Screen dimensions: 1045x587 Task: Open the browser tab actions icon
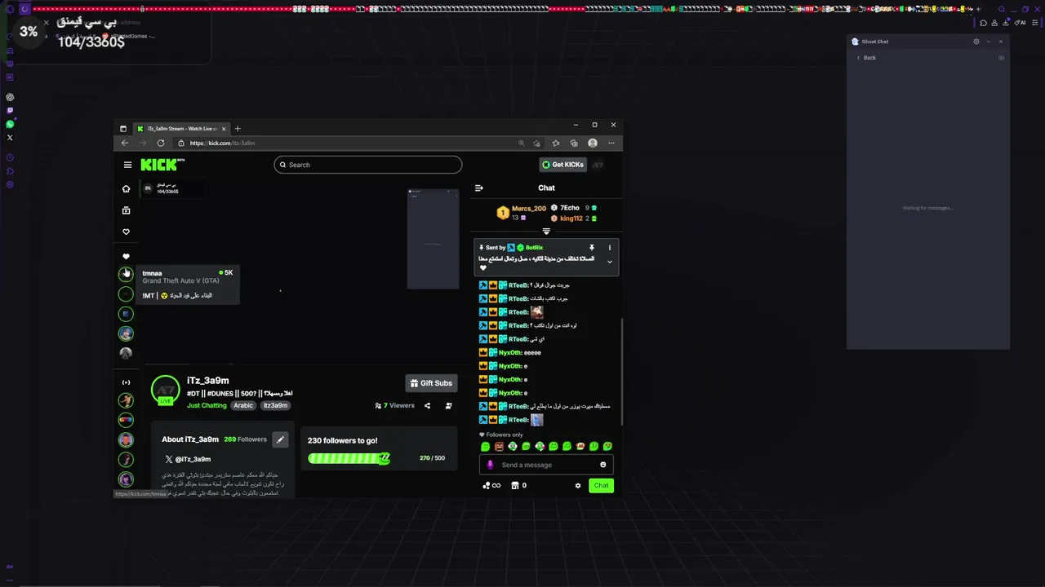pos(123,128)
